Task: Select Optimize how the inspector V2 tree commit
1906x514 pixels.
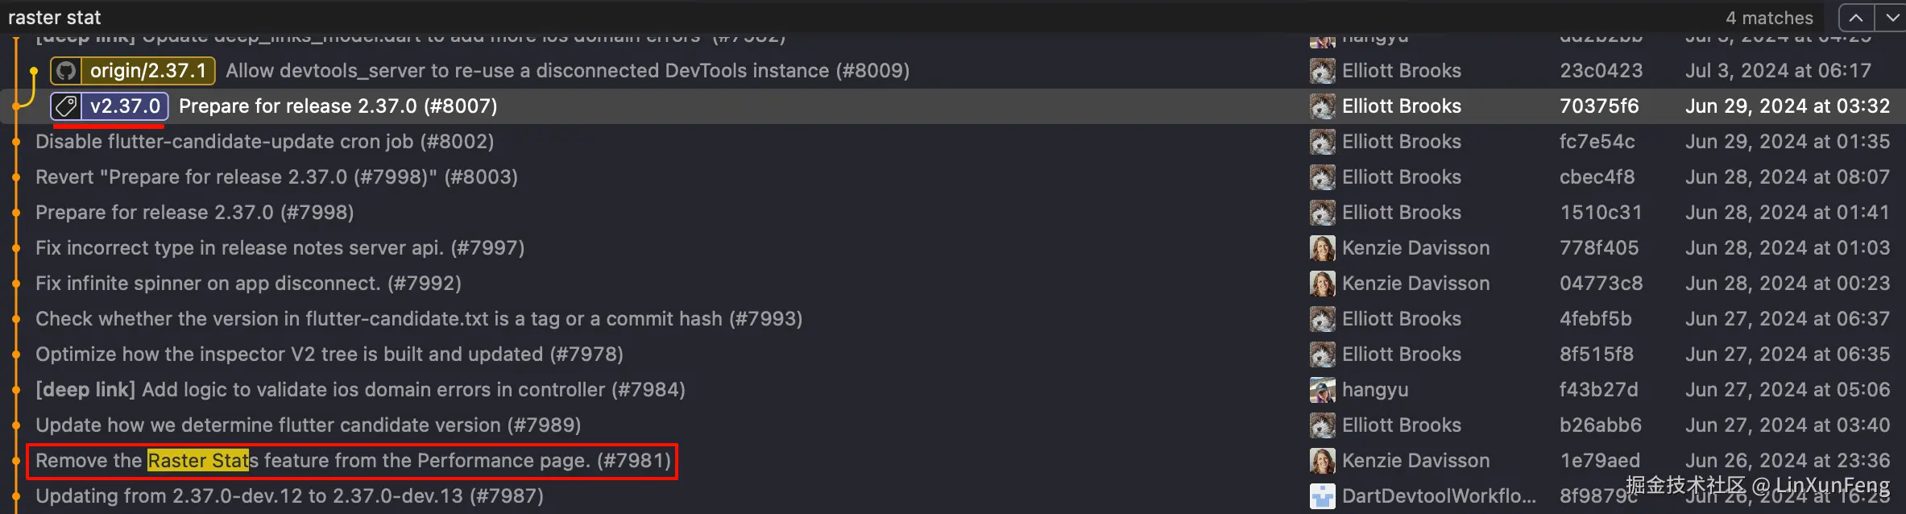Action: (329, 354)
